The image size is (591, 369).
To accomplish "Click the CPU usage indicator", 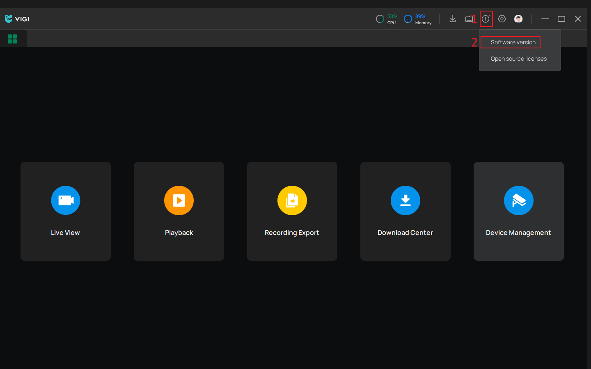I will tap(387, 19).
